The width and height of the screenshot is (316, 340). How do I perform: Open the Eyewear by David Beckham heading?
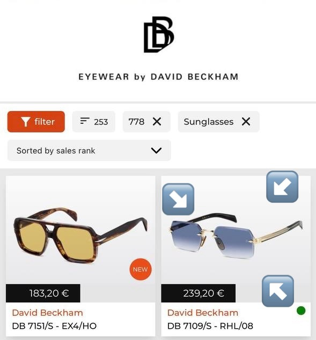pos(159,77)
